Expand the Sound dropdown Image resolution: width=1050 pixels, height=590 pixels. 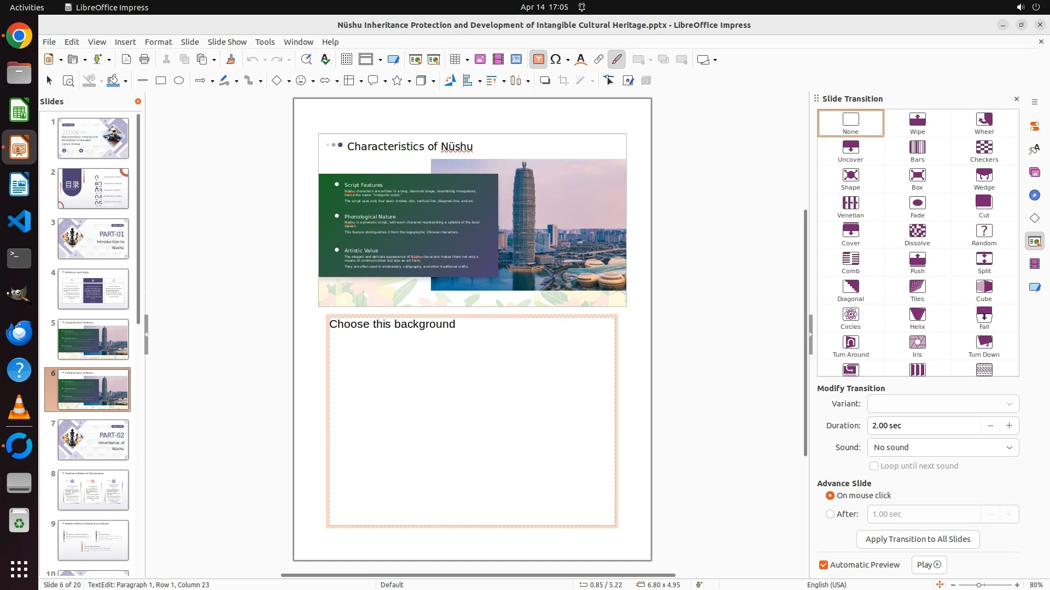pos(943,447)
